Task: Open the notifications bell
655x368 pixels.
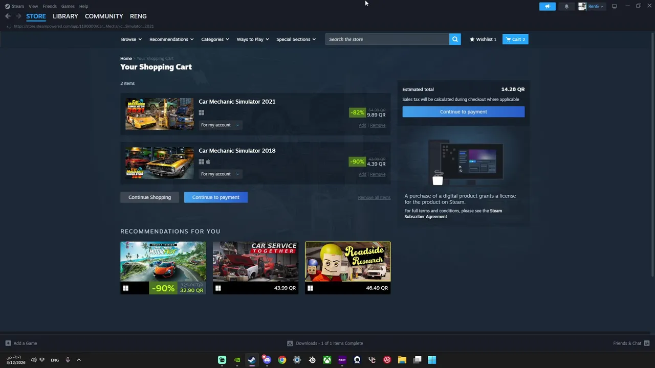Action: tap(566, 6)
